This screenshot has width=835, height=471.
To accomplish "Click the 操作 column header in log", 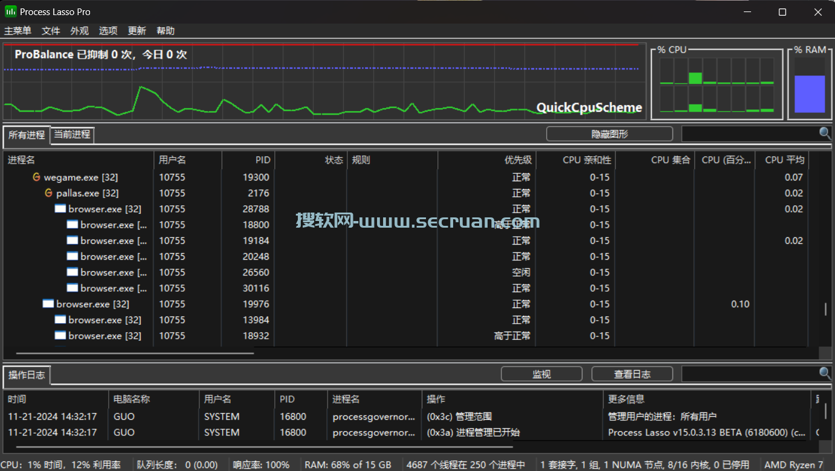I will [x=512, y=399].
